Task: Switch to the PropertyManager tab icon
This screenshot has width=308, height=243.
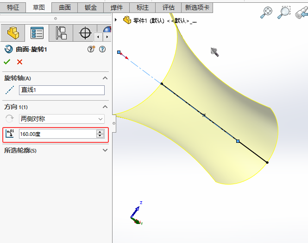Action: (37, 33)
